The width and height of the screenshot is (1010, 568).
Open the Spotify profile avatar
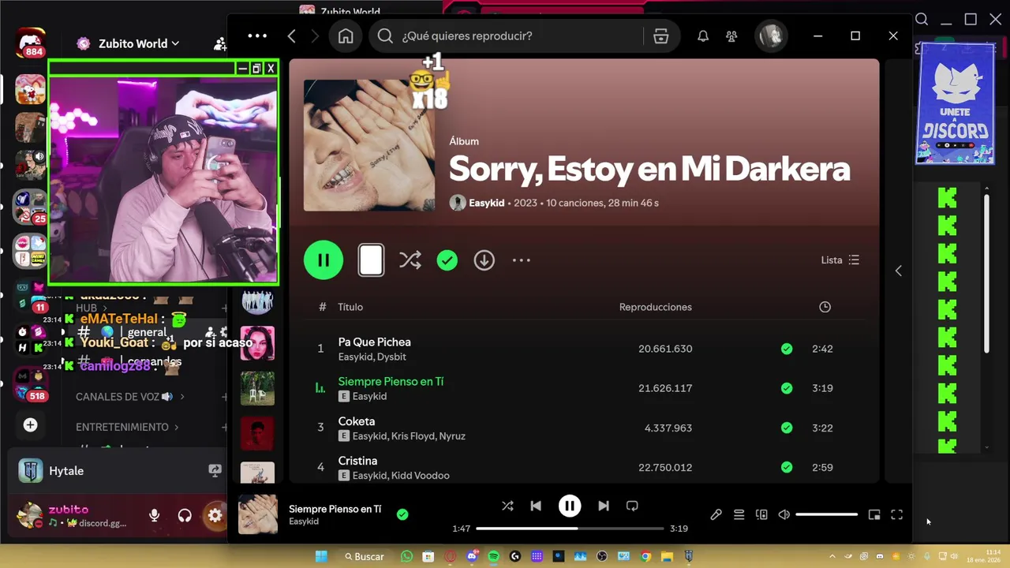tap(771, 36)
